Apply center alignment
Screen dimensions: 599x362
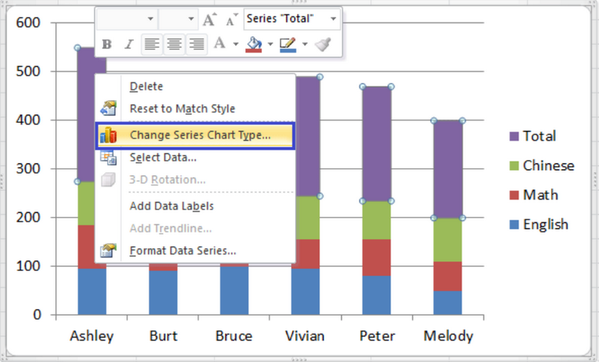point(174,44)
